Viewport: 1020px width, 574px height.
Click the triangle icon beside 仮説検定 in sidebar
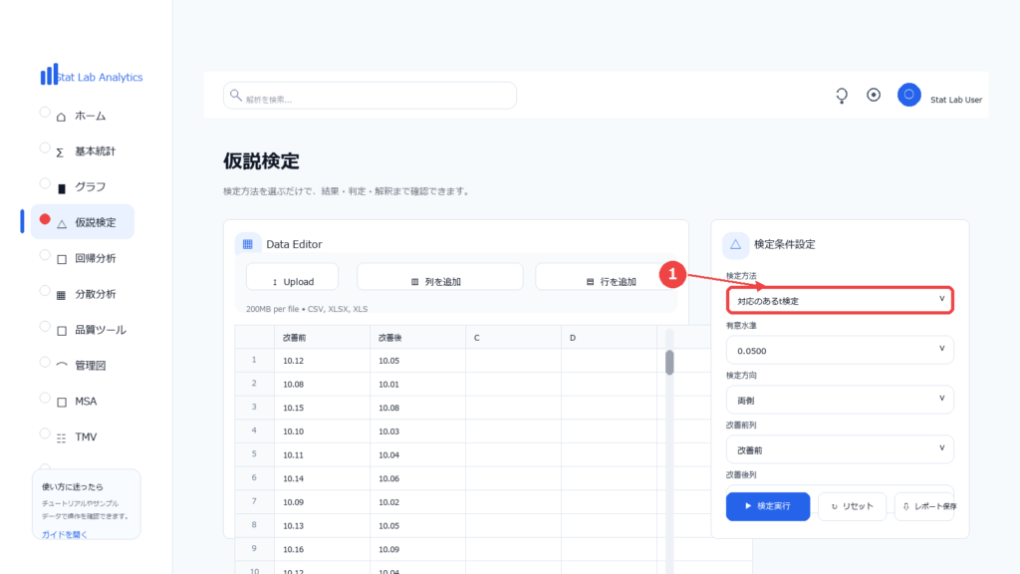click(62, 224)
